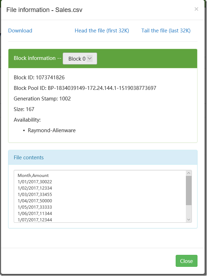207x276 pixels.
Task: Click the chevron arrow beside Block 0
Action: point(90,59)
